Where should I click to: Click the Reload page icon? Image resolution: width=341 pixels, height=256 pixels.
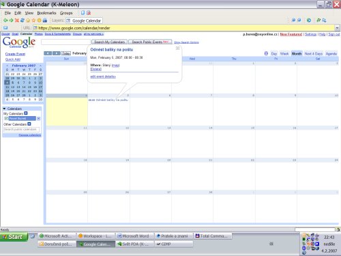coord(23,20)
